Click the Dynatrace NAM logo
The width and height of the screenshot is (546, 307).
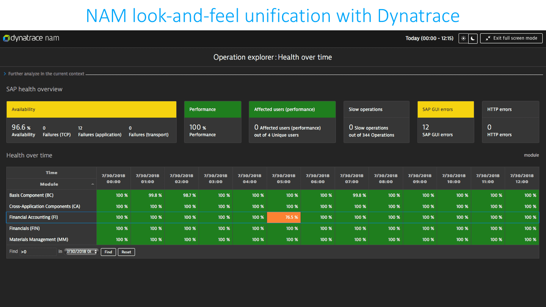(31, 38)
